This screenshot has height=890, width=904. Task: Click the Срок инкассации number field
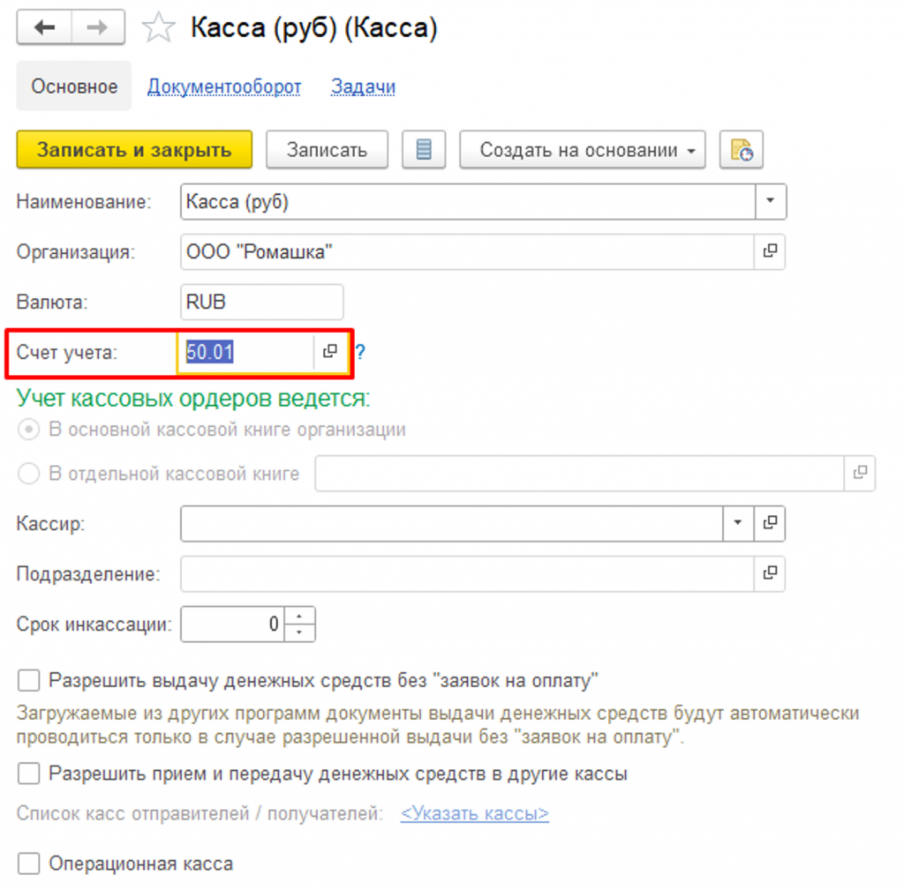click(232, 624)
